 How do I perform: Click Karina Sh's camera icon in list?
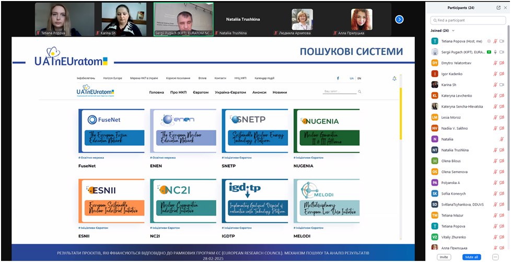(502, 85)
